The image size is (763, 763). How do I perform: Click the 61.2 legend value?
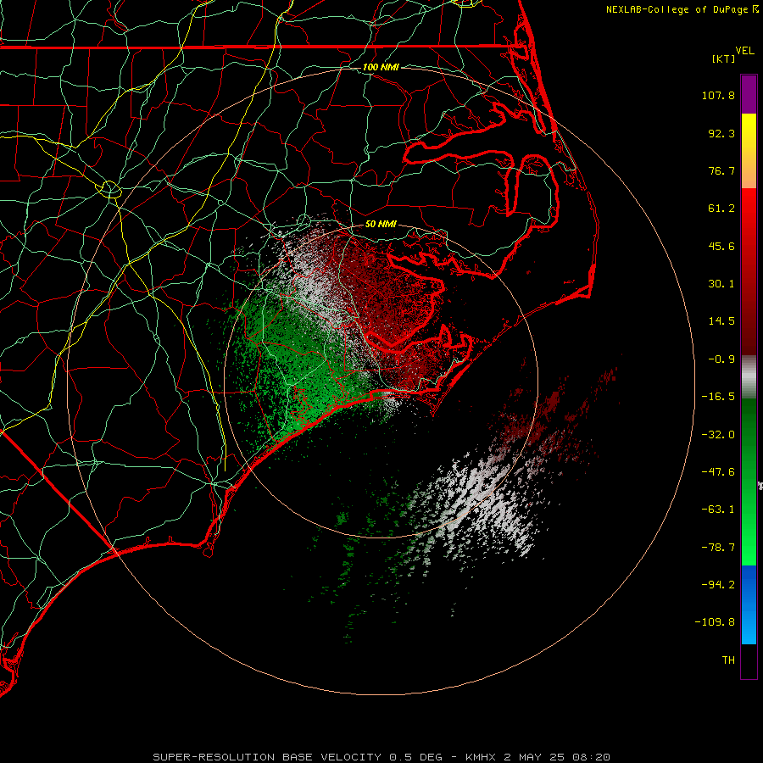(x=721, y=209)
